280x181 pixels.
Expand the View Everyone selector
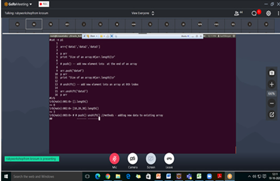click(142, 13)
